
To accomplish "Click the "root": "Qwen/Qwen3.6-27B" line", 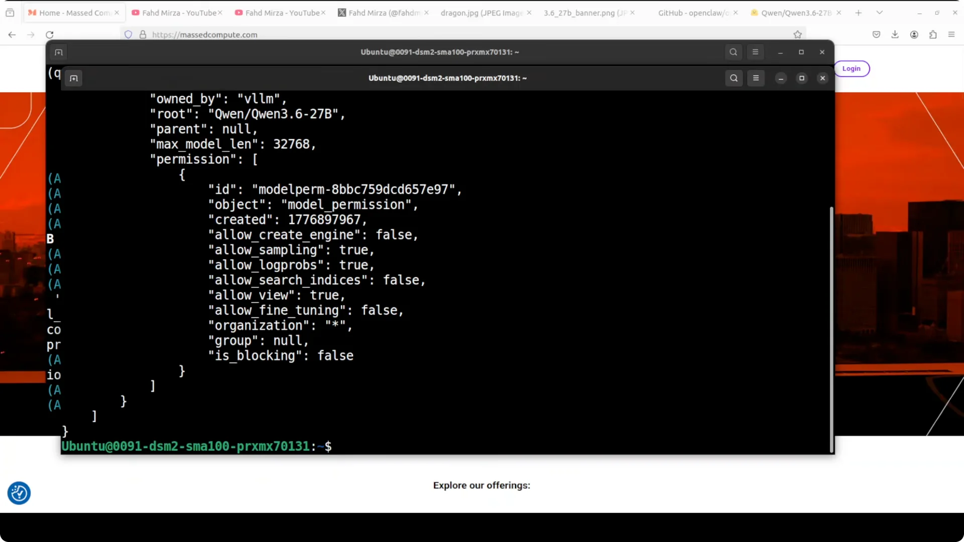I will [x=248, y=114].
